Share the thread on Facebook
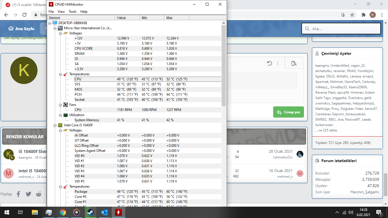Screen dimensions: 388x218 click(x=18, y=194)
